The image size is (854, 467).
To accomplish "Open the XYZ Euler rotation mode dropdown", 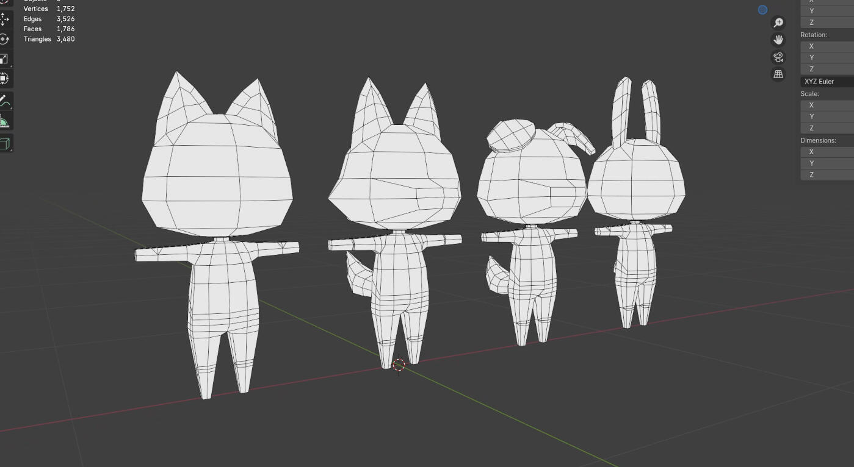I will [827, 81].
